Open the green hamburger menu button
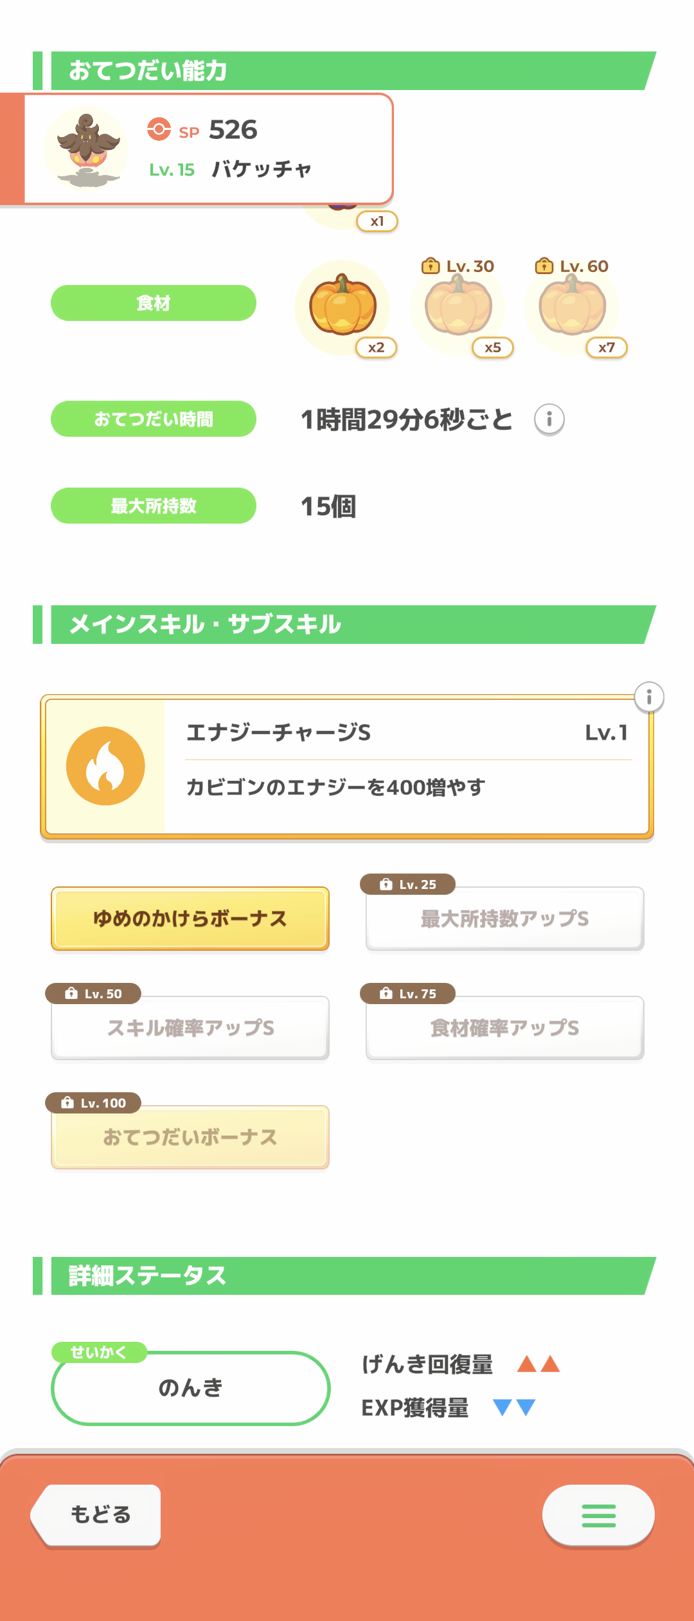The image size is (694, 1621). 598,1515
